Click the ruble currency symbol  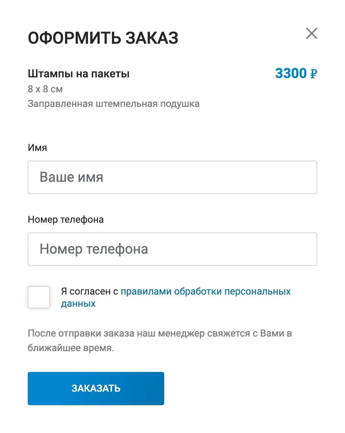(313, 74)
